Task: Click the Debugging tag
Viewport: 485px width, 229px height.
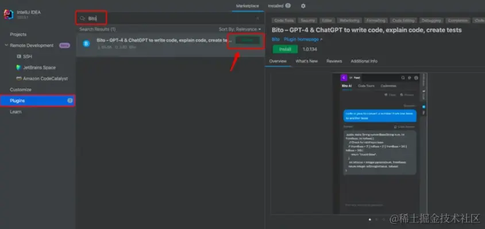Action: tap(432, 21)
